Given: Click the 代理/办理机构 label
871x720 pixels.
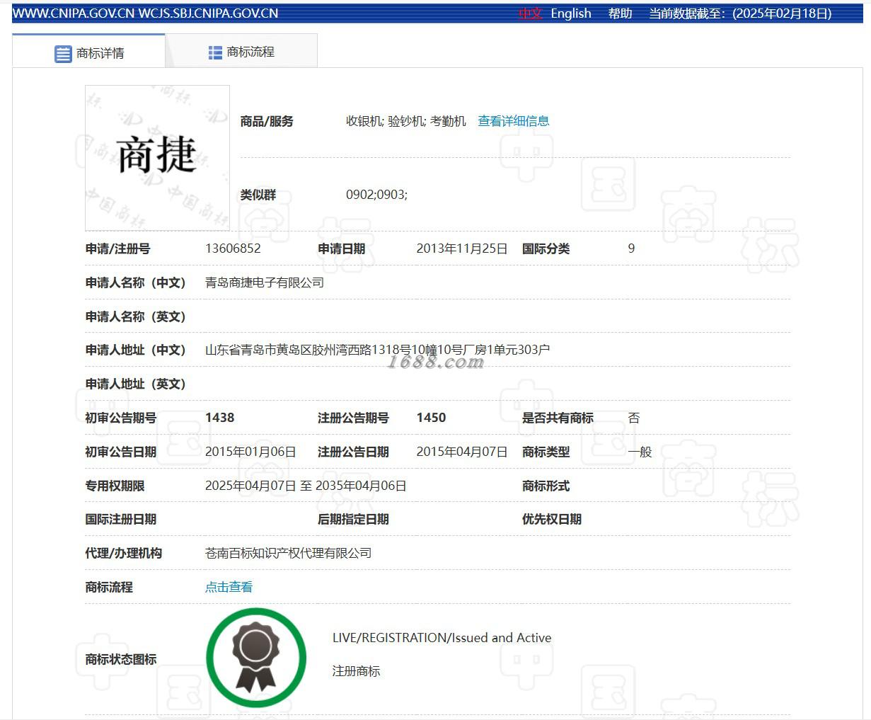Looking at the screenshot, I should point(123,553).
